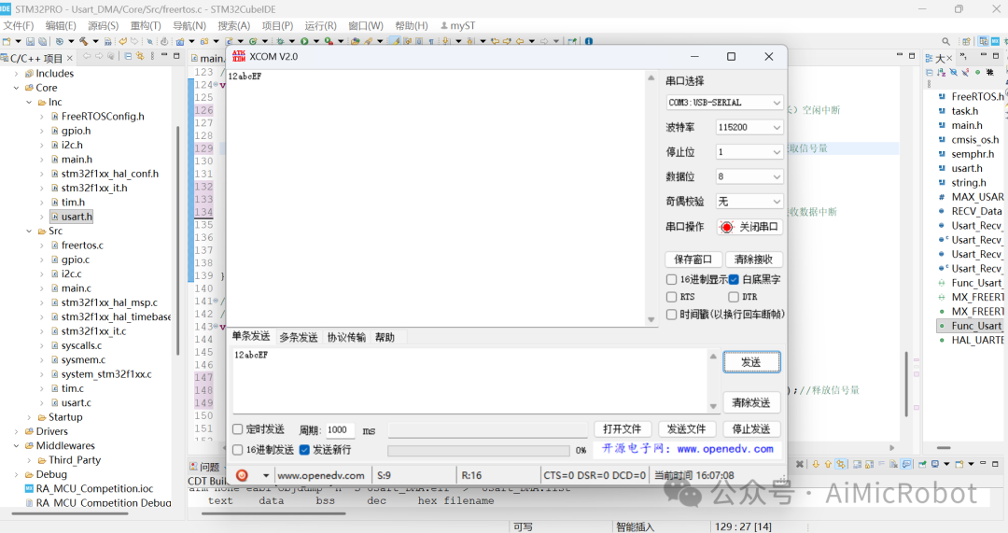Click the green dot filter icon in the outline
The width and height of the screenshot is (1008, 533).
point(978,73)
